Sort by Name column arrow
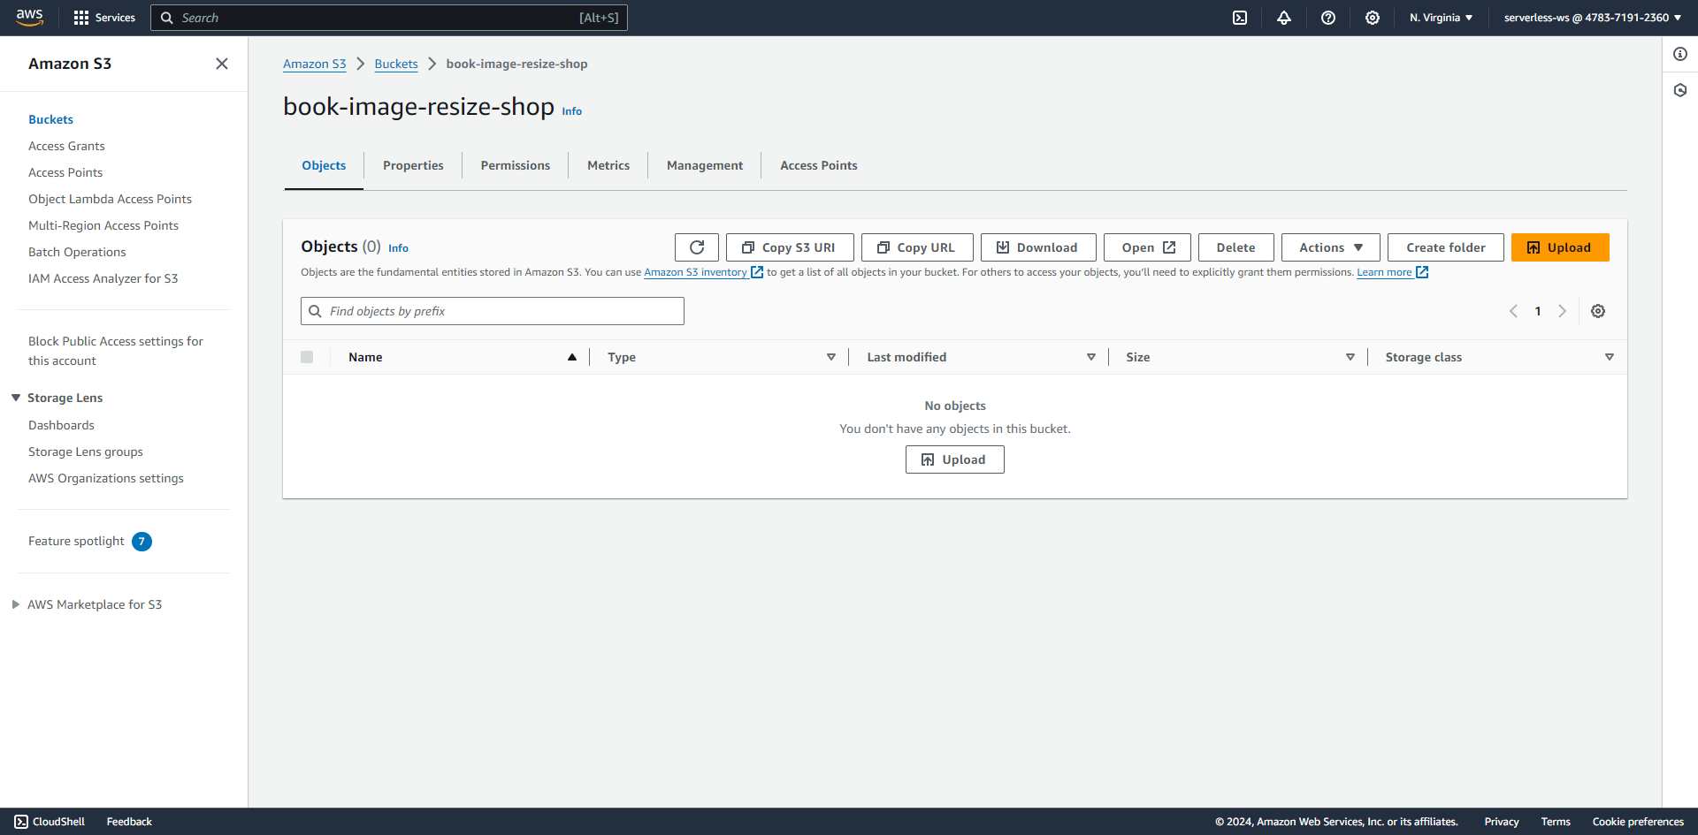1698x835 pixels. (572, 357)
